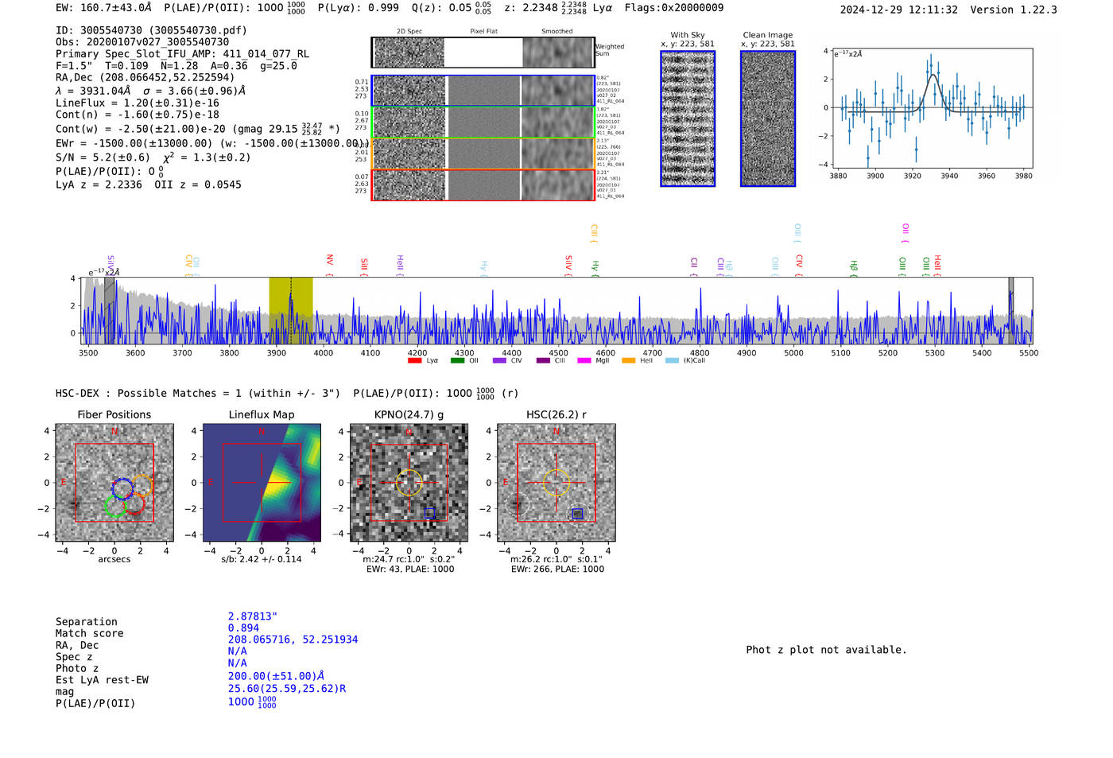The image size is (1113, 758).
Task: Select the orange fiber circle in Fiber Positions
Action: pyautogui.click(x=142, y=485)
